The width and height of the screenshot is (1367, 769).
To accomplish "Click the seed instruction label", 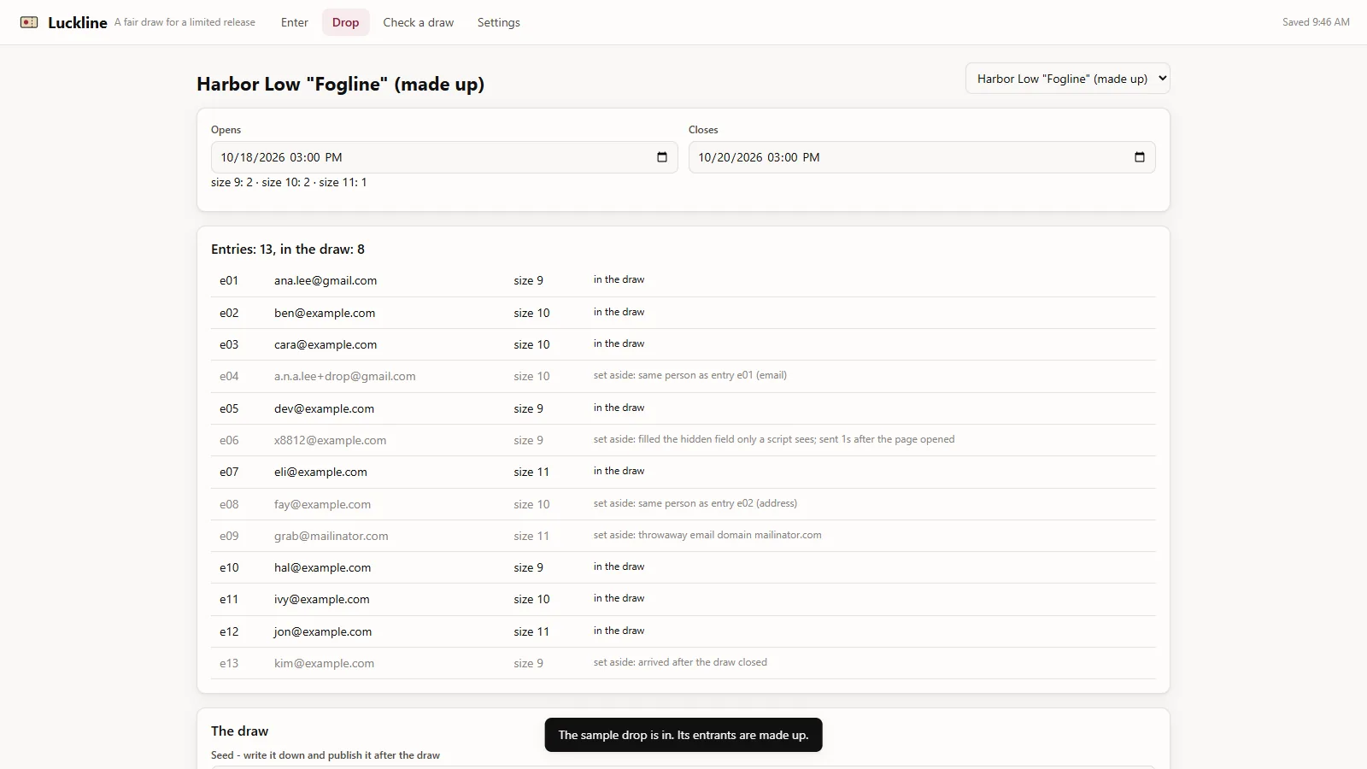I will (326, 755).
